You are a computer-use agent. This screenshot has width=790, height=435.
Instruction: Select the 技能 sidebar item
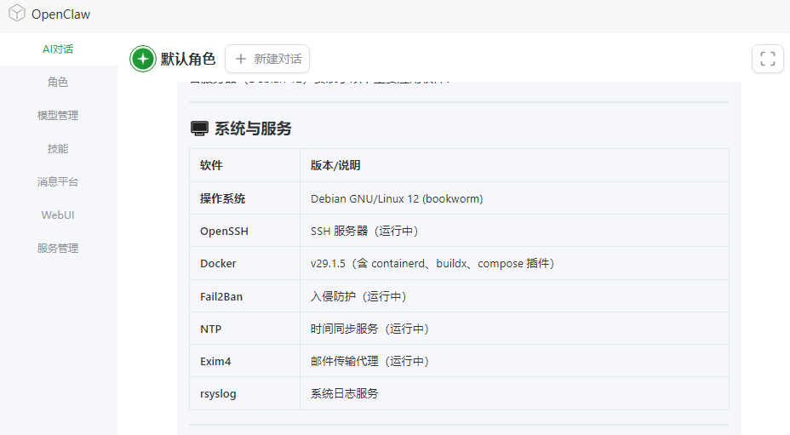[x=58, y=149]
